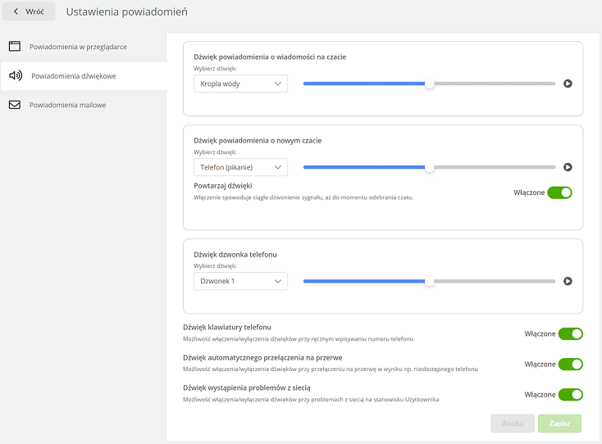This screenshot has width=602, height=444.
Task: Toggle Dźwięk wystąpienia problemów z siecią switch
Action: [x=571, y=394]
